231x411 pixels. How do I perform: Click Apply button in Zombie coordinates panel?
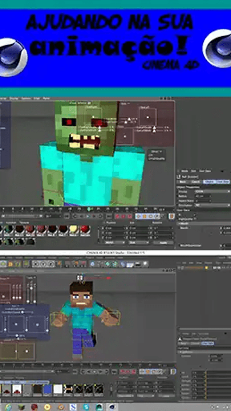(x=163, y=242)
